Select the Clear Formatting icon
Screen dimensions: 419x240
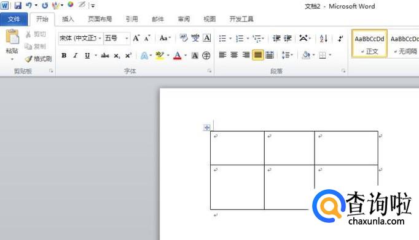184,38
